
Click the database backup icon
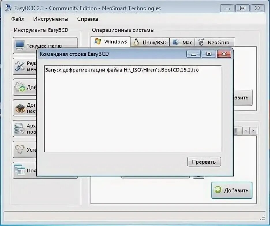point(19,129)
